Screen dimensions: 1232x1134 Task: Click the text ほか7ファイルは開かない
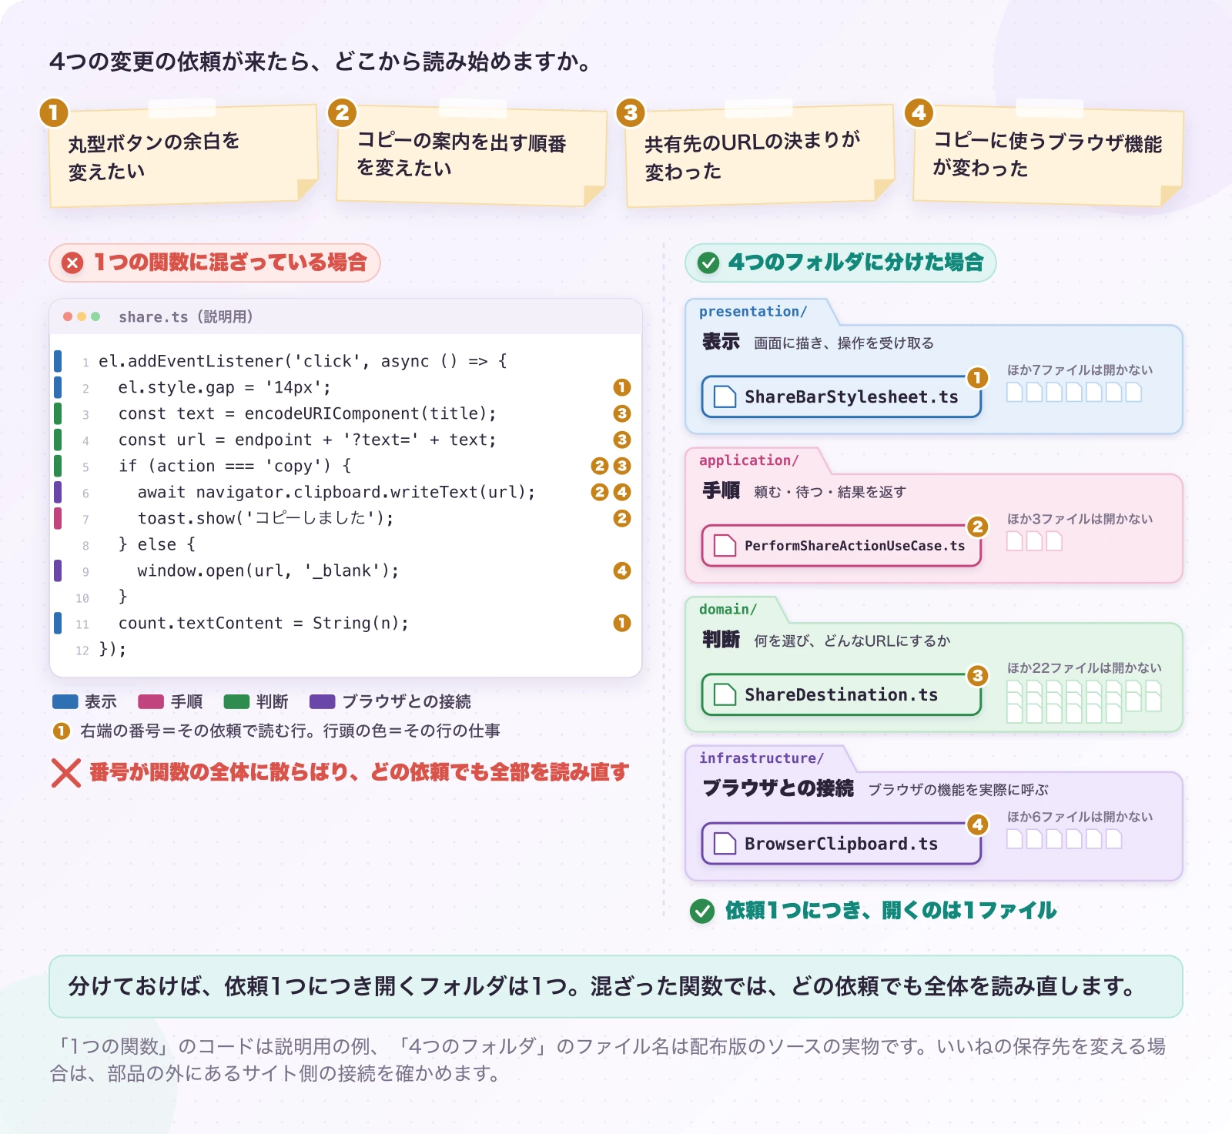[x=1080, y=370]
